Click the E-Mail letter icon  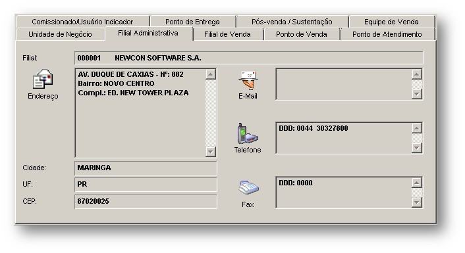248,80
